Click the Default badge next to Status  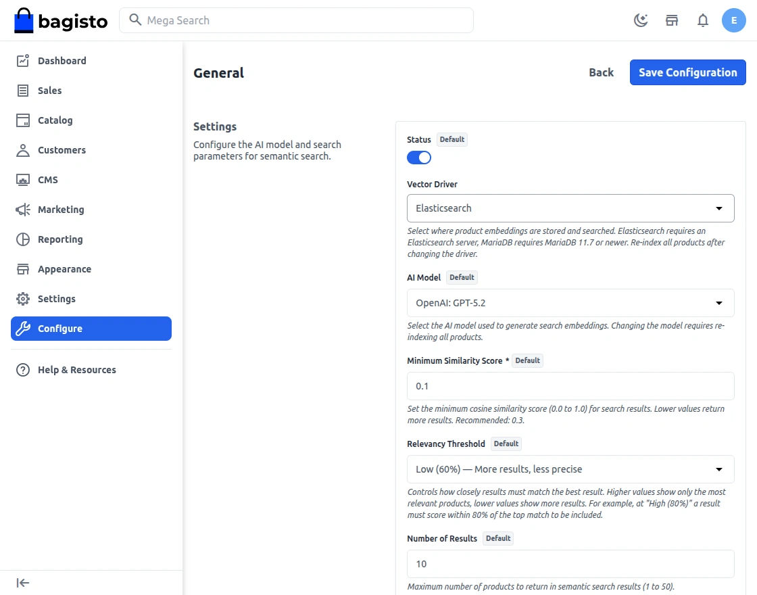452,139
